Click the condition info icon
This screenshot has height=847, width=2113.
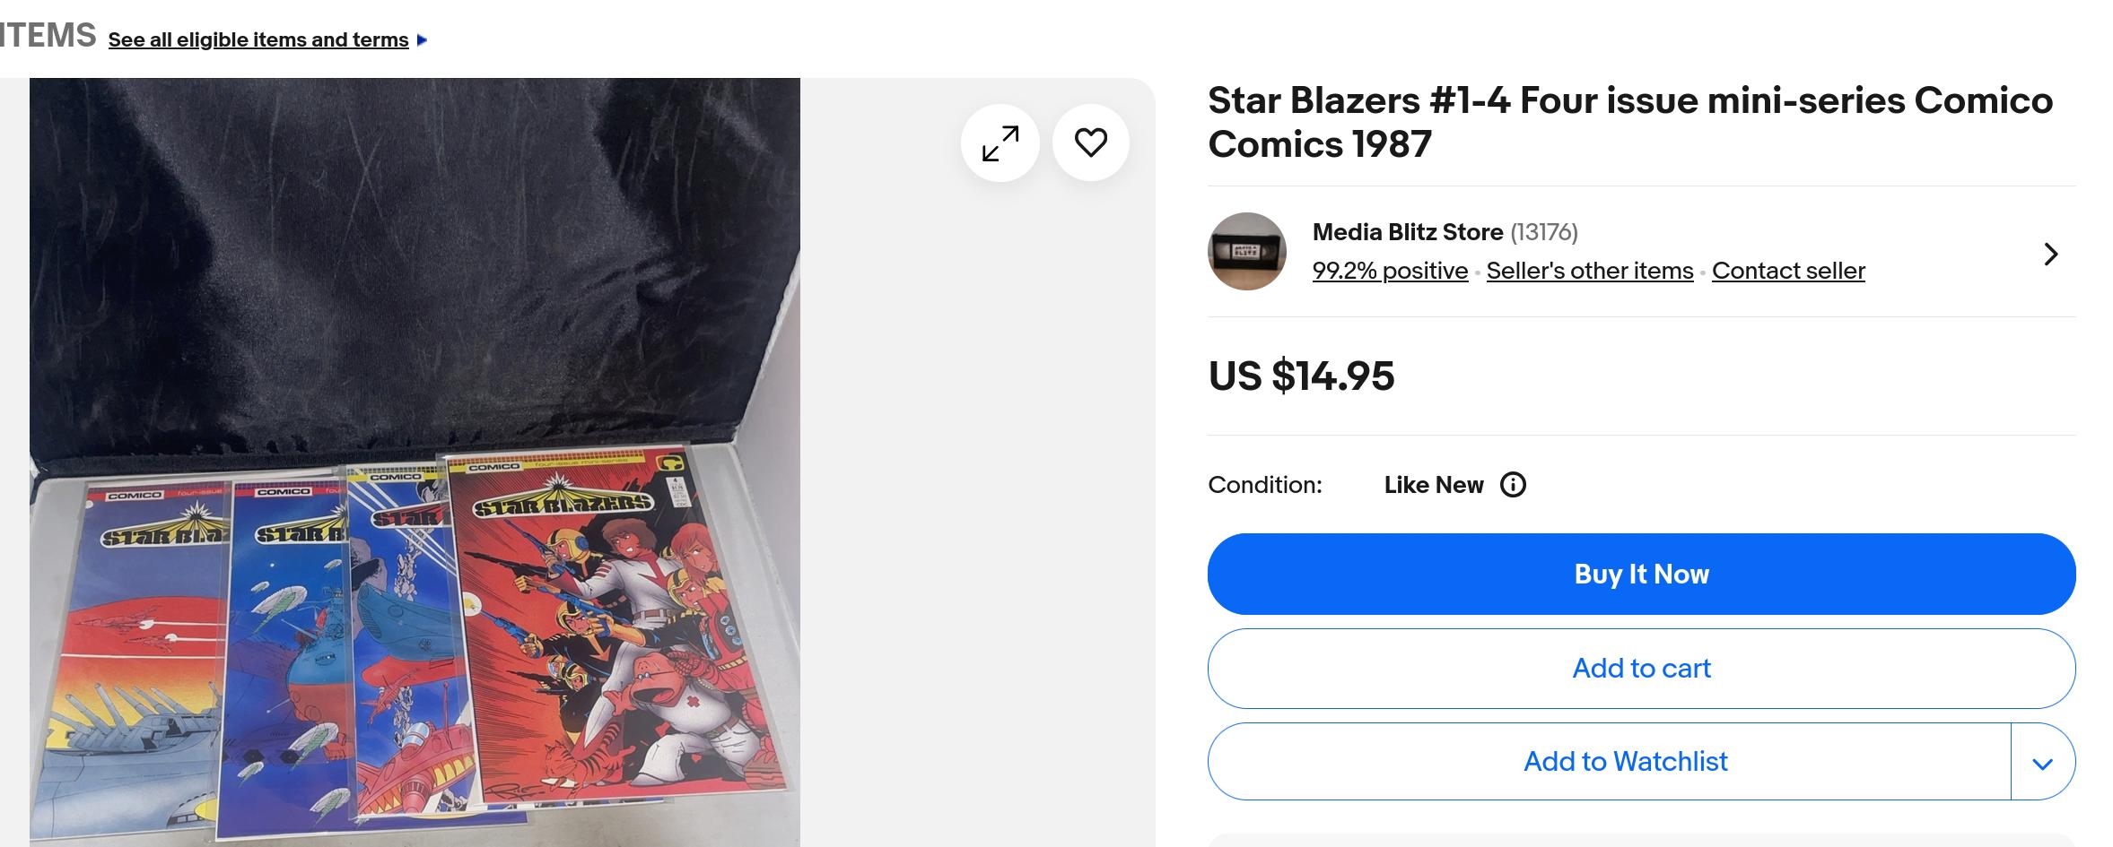1513,485
